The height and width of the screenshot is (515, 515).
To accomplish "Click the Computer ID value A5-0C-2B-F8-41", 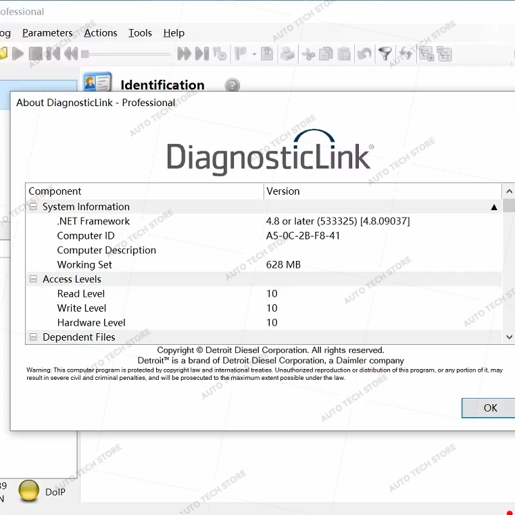I will tap(303, 235).
